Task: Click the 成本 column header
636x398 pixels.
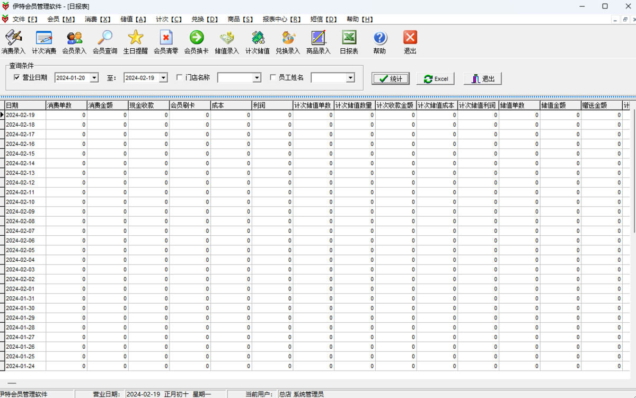Action: (x=231, y=105)
